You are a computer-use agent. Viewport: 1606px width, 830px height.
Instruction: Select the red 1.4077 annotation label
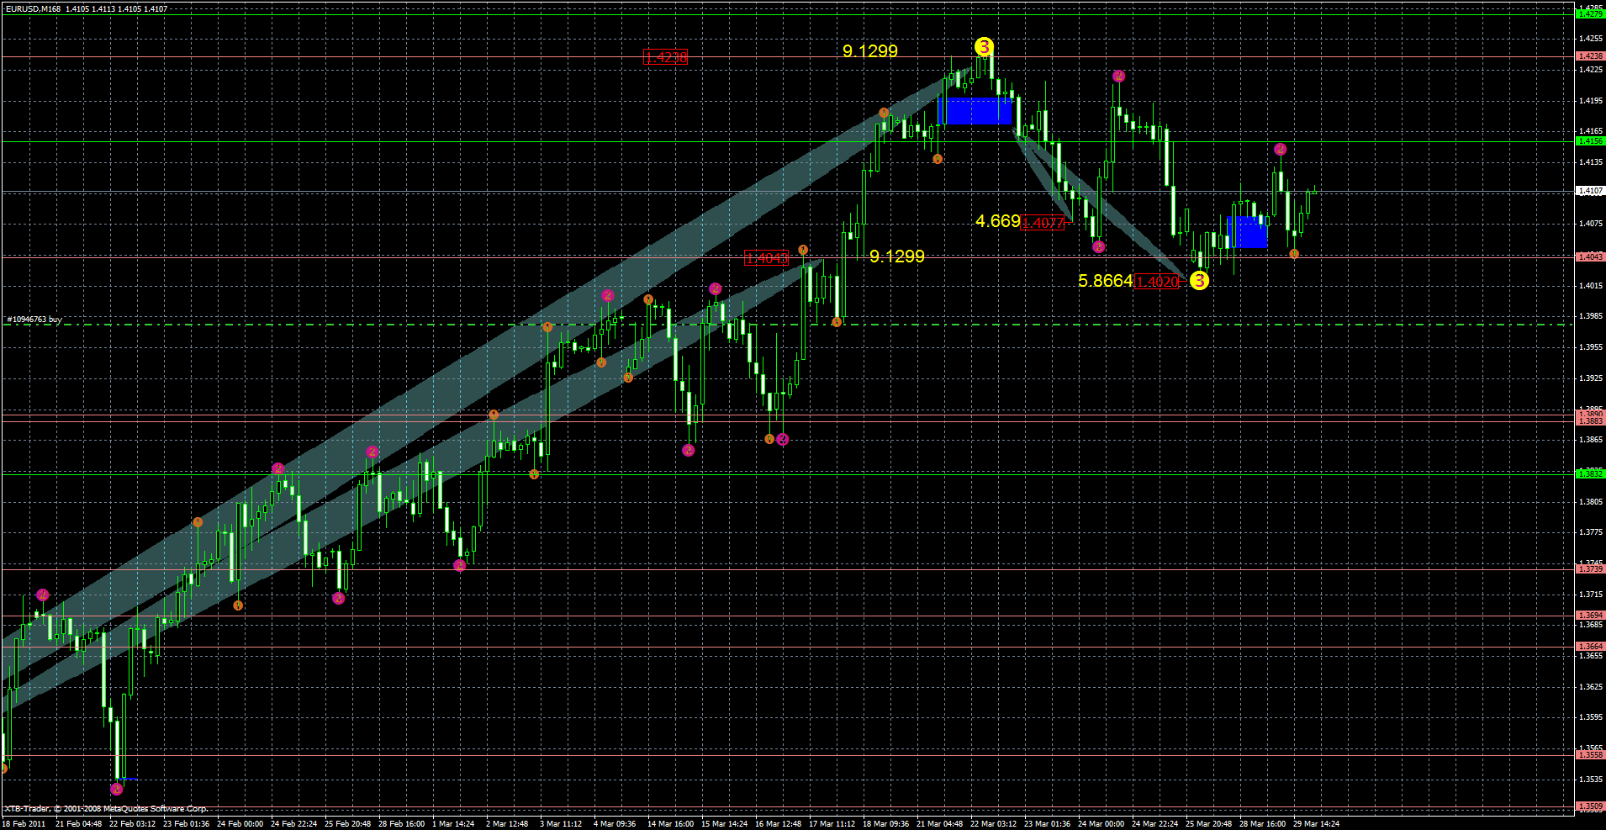tap(1044, 224)
